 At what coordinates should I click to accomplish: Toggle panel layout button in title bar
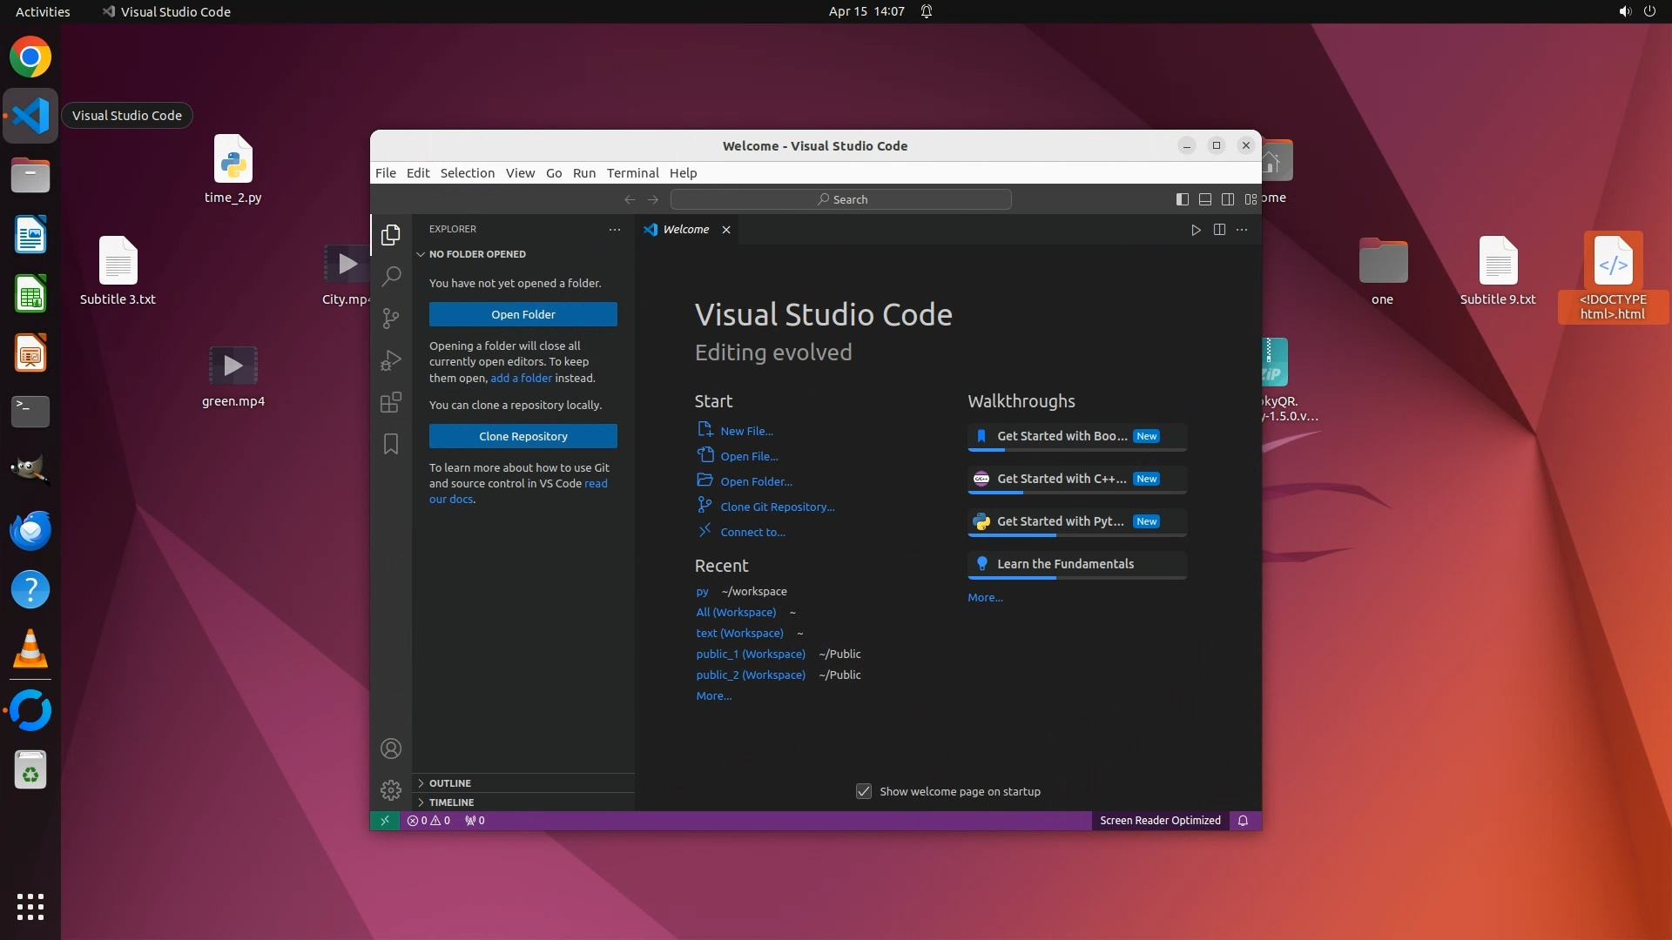coord(1205,199)
